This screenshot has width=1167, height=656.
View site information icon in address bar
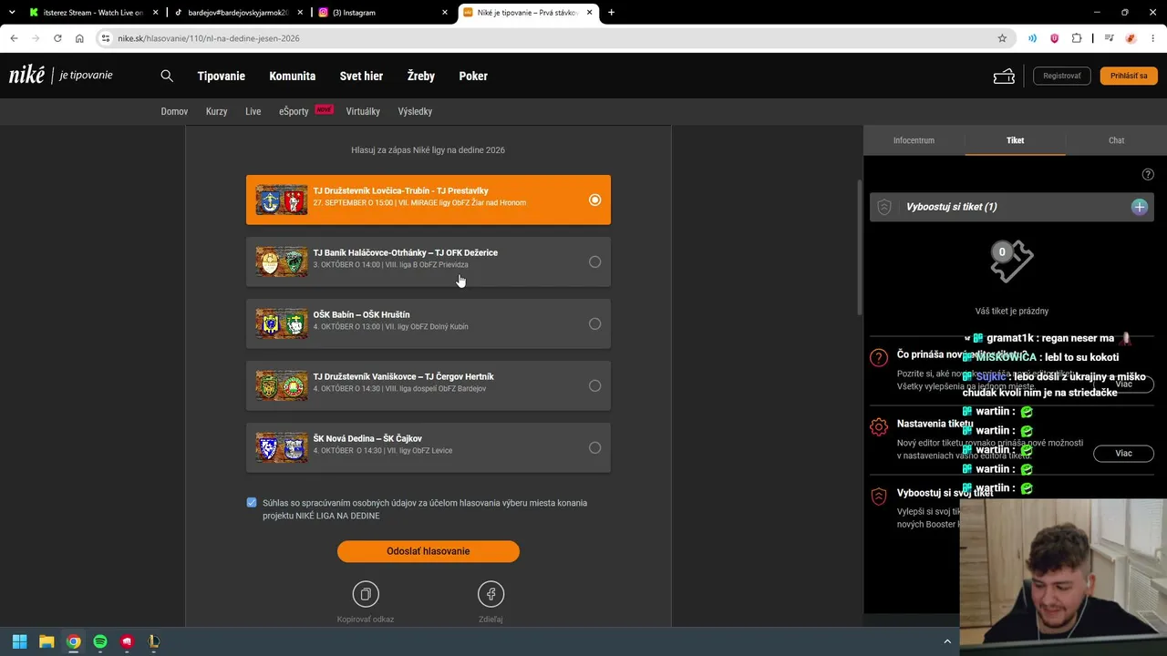tap(106, 38)
